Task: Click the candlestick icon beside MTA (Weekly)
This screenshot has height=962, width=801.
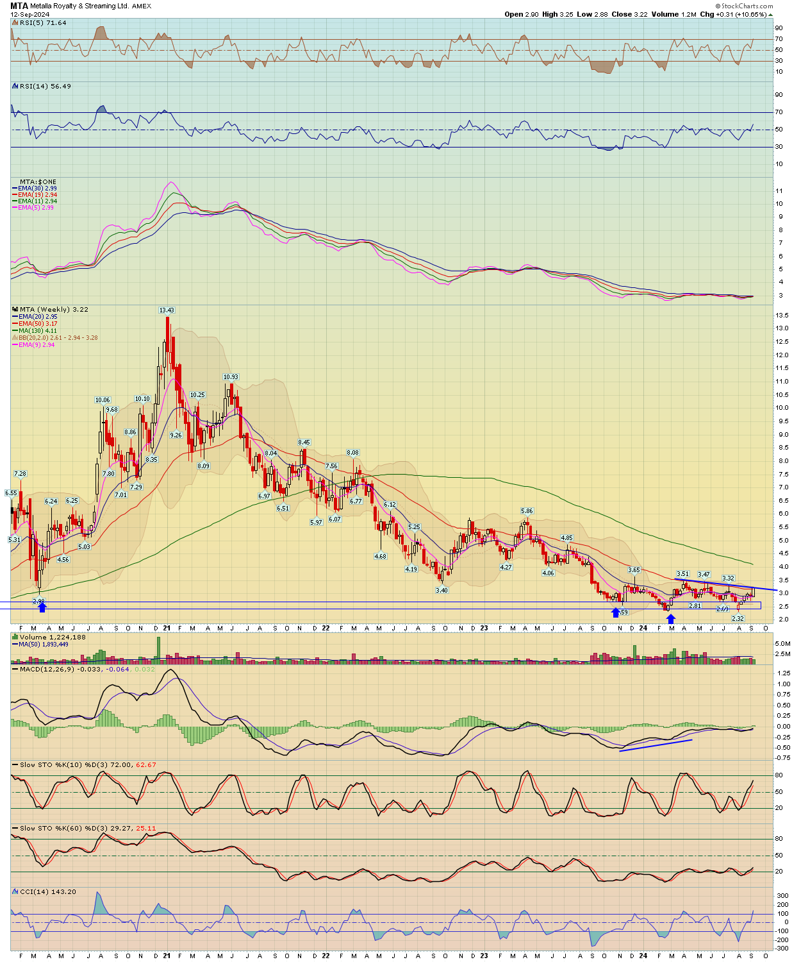Action: [15, 309]
